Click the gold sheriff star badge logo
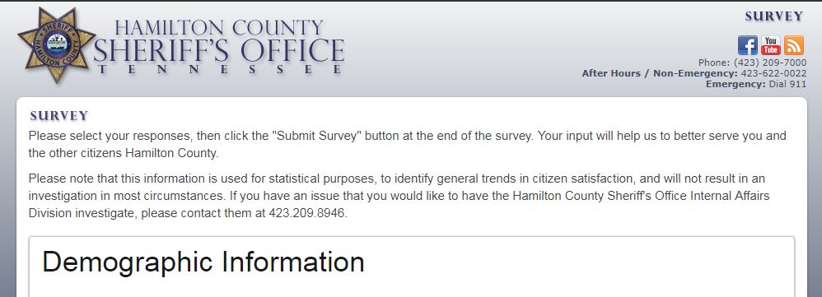The image size is (822, 297). (57, 45)
